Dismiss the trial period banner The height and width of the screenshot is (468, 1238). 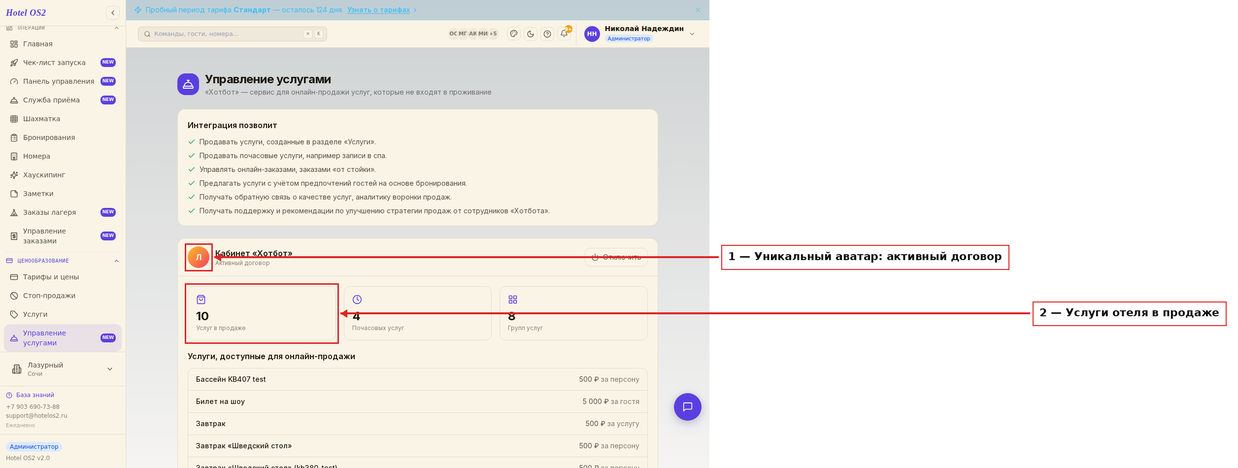coord(698,10)
